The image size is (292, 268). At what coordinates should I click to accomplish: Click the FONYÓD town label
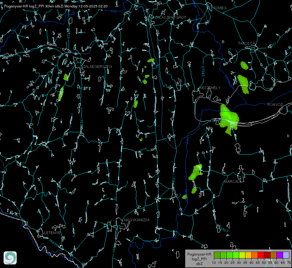coord(275,105)
